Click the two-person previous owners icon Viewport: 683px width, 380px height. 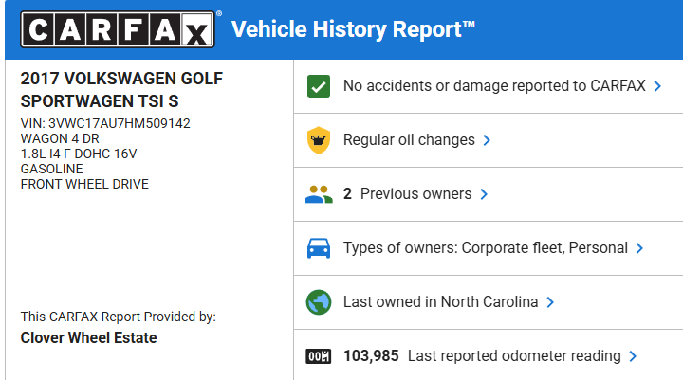pos(319,194)
